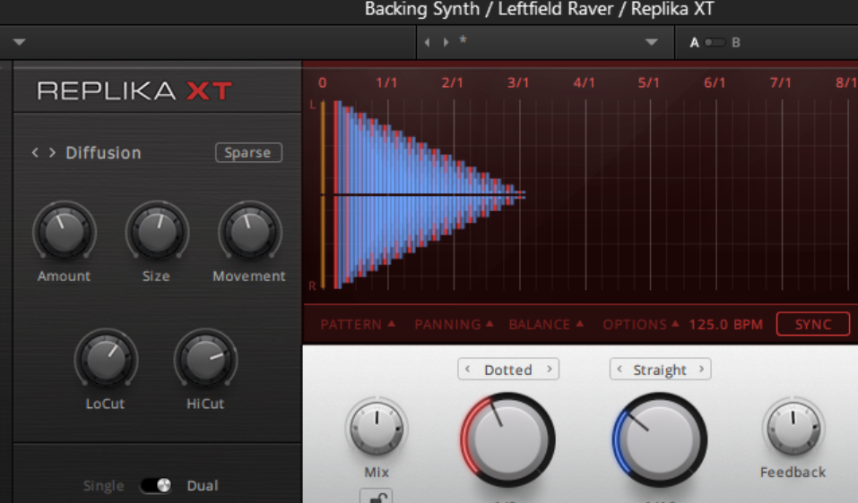The height and width of the screenshot is (503, 858).
Task: Click the HiCut knob
Action: [205, 359]
